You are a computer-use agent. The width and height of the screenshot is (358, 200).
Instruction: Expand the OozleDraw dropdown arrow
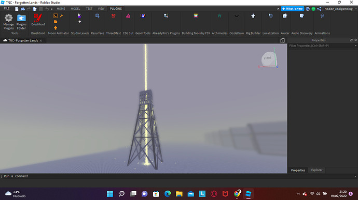pyautogui.click(x=237, y=16)
